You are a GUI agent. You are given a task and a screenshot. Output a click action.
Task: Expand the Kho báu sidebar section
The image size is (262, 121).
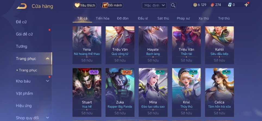coord(48,81)
